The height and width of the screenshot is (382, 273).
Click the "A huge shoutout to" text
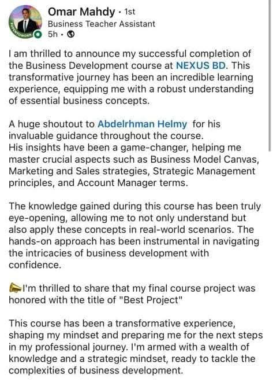pyautogui.click(x=51, y=124)
